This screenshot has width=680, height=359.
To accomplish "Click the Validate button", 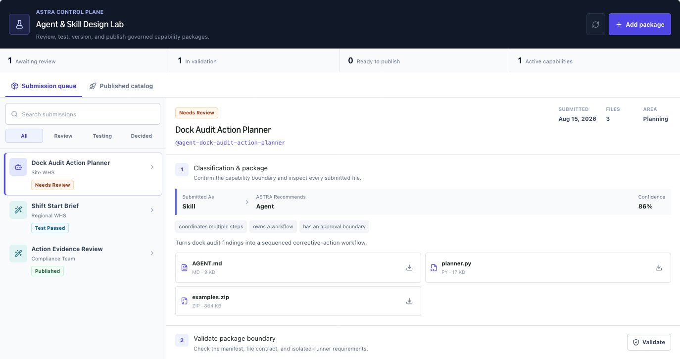I will [x=649, y=342].
